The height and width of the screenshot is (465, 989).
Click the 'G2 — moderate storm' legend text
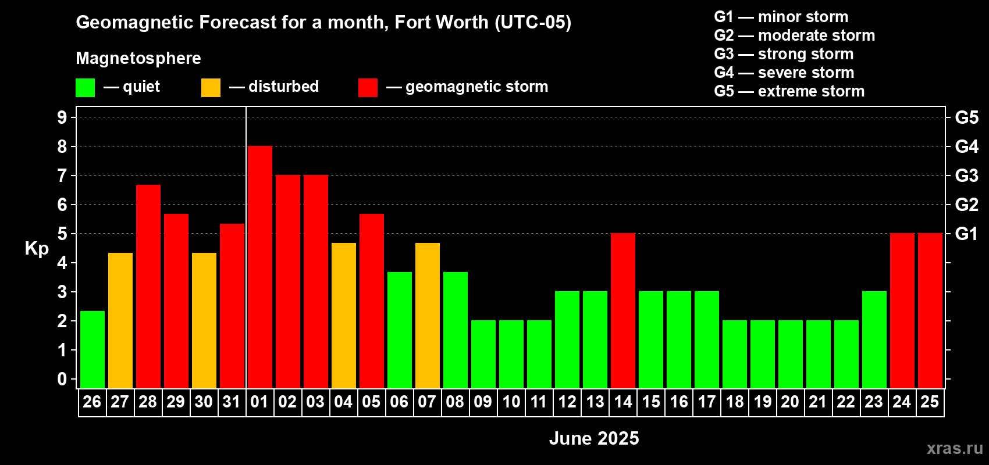[795, 35]
